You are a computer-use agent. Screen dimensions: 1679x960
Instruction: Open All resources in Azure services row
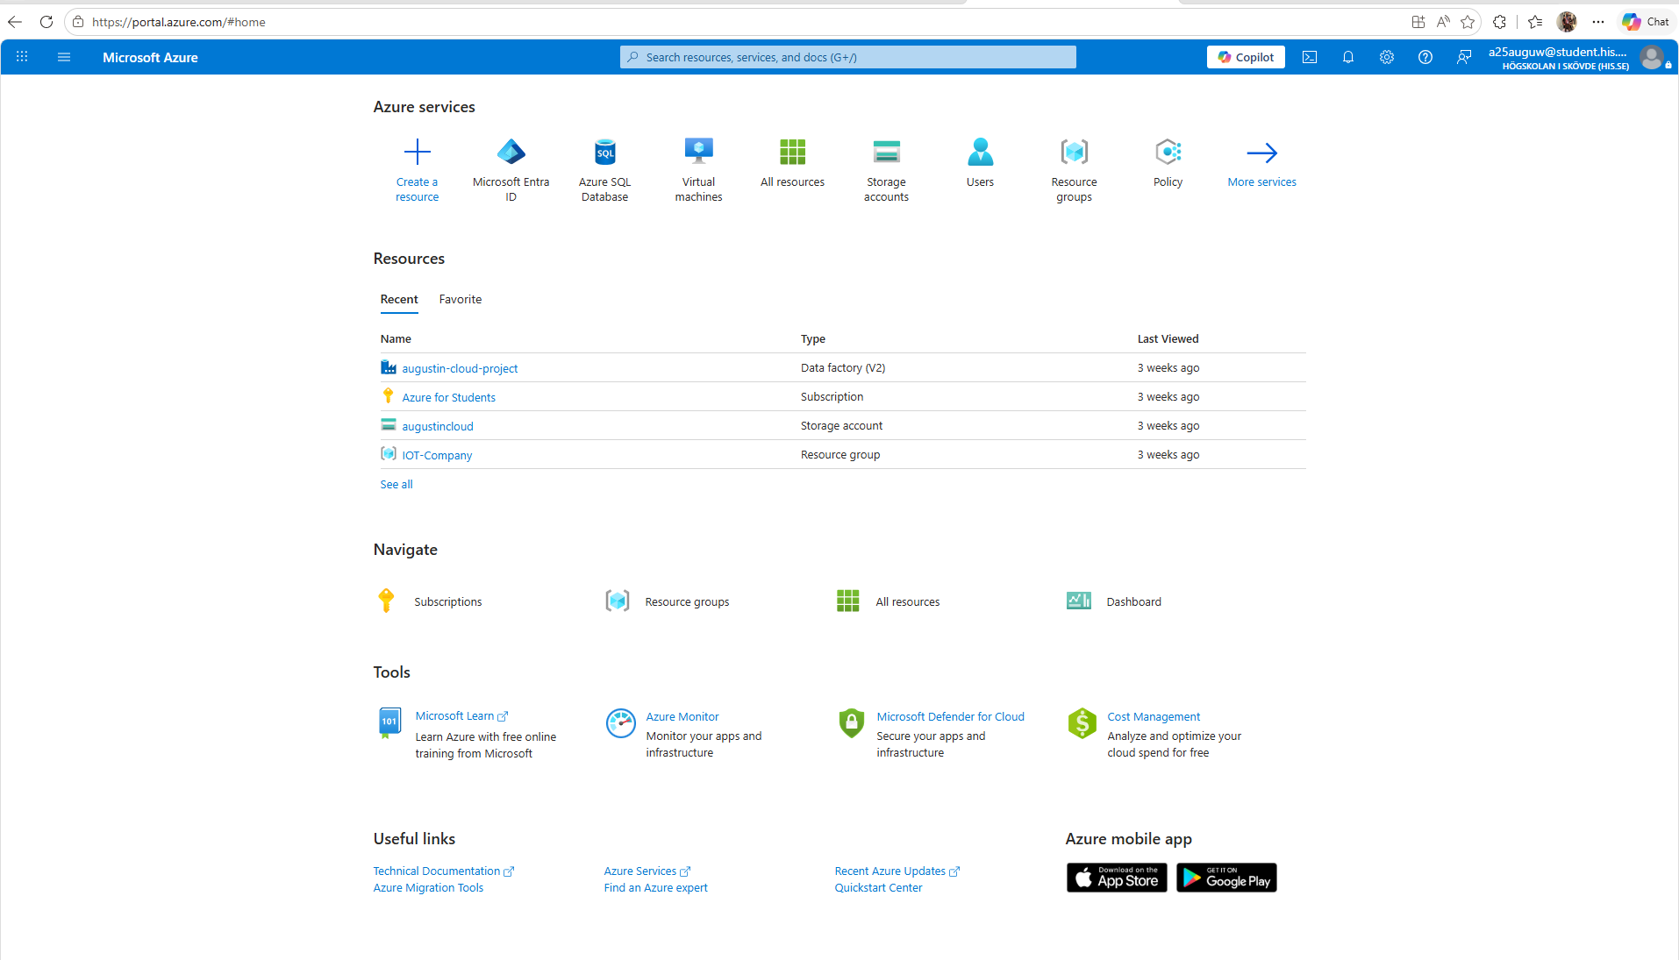(792, 163)
